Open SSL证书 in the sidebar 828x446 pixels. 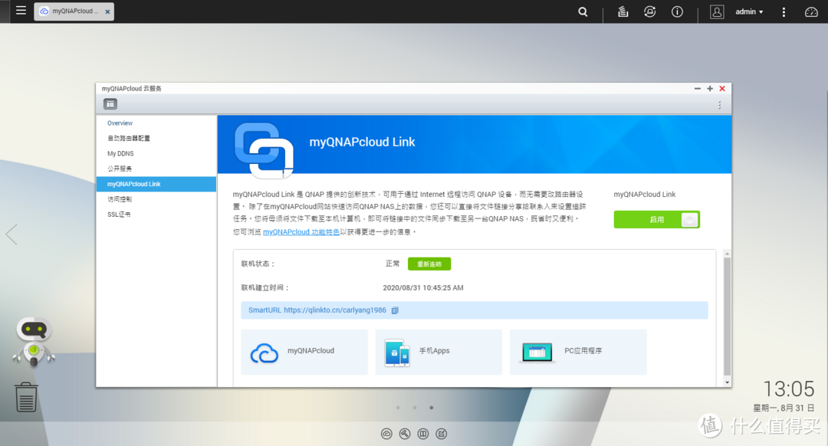[x=119, y=215]
